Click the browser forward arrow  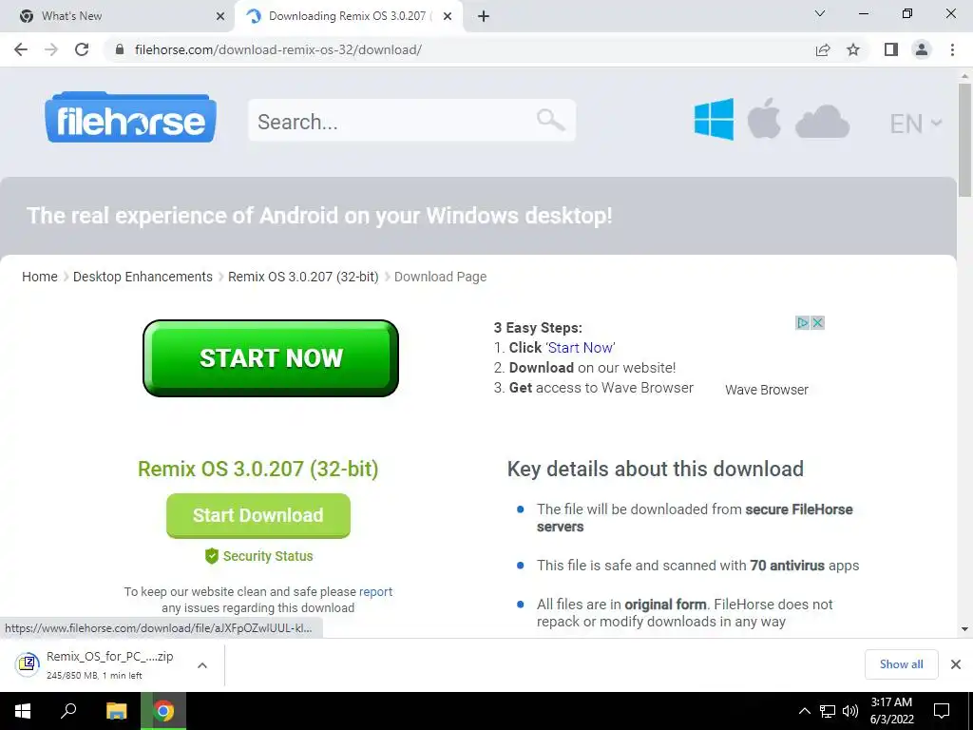[x=51, y=49]
